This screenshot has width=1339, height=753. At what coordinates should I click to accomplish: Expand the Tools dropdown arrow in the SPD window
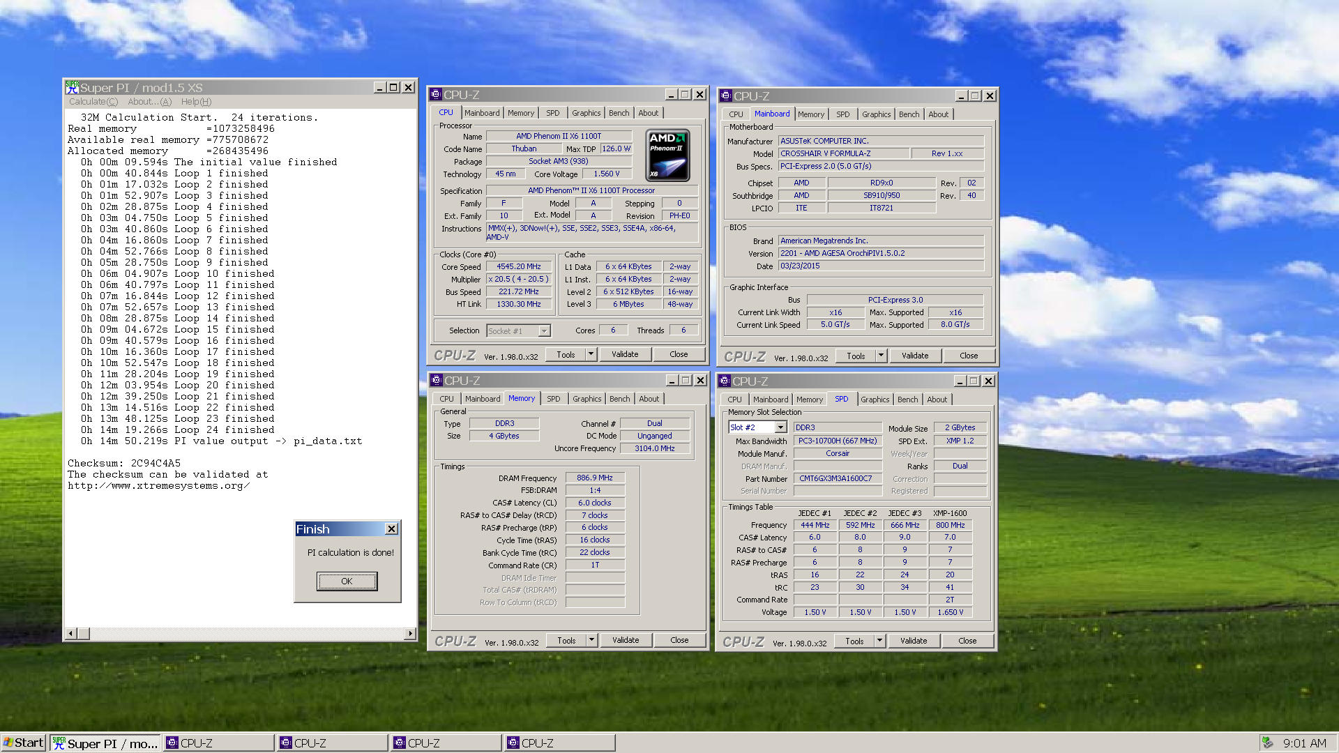(x=879, y=641)
